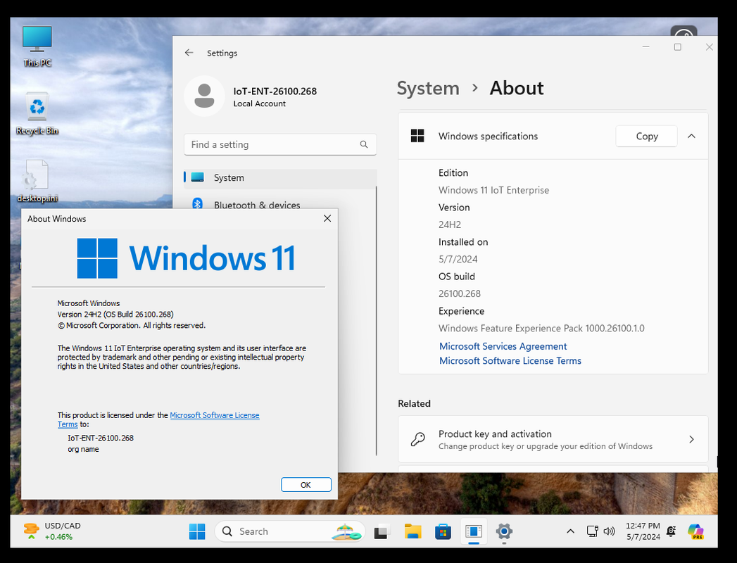
Task: Click the Find a setting field
Action: click(280, 144)
